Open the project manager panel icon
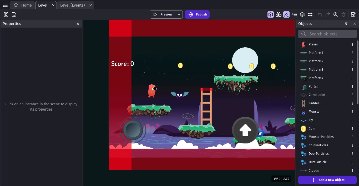 [x=6, y=14]
